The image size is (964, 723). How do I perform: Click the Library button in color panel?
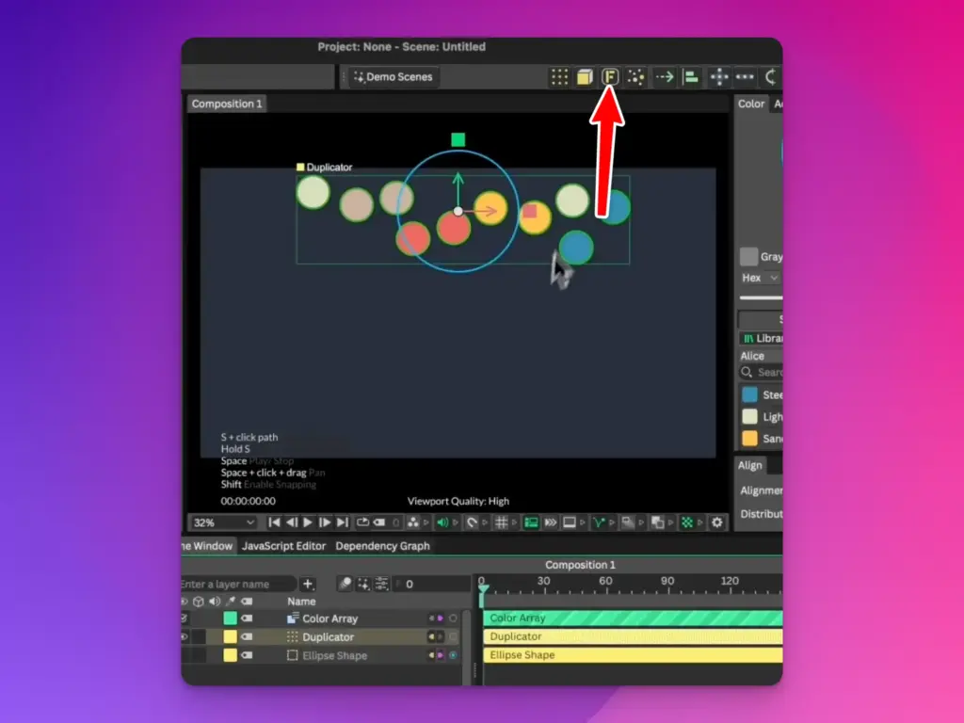coord(761,338)
